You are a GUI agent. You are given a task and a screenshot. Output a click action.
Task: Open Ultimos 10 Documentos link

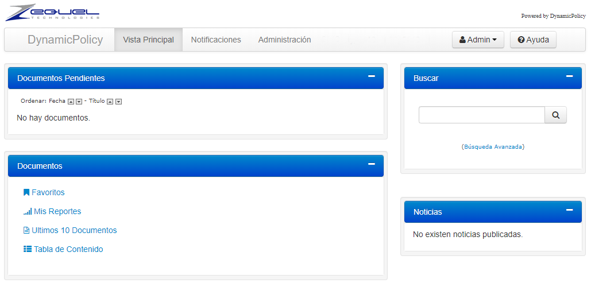(74, 230)
